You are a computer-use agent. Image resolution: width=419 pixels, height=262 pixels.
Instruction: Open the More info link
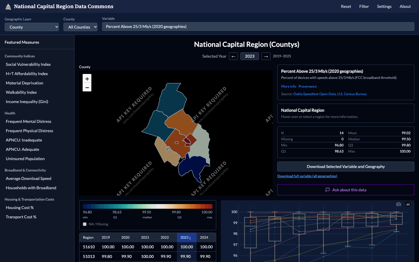tap(289, 86)
